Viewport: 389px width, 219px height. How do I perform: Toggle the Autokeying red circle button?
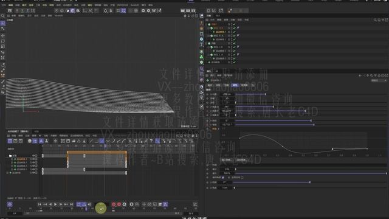tap(119, 204)
